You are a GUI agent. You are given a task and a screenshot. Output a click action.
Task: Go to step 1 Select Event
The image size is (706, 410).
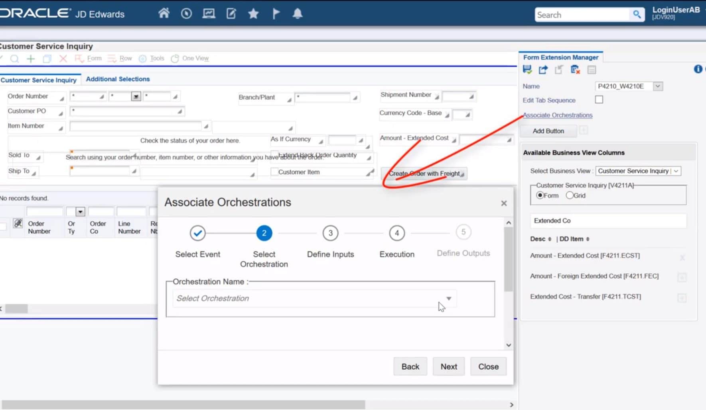[197, 233]
